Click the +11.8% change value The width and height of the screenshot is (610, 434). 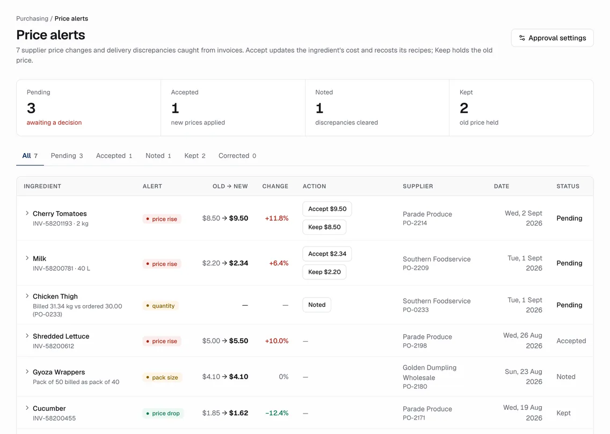[x=277, y=219]
